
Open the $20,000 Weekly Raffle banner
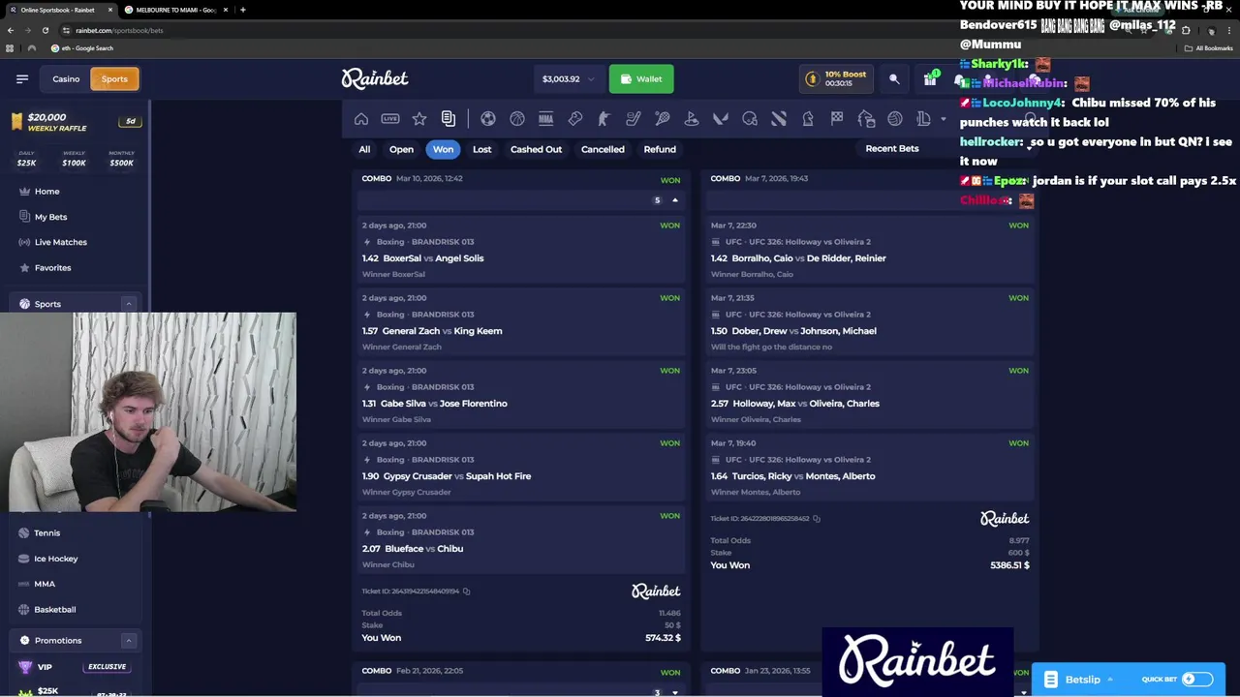pyautogui.click(x=74, y=122)
